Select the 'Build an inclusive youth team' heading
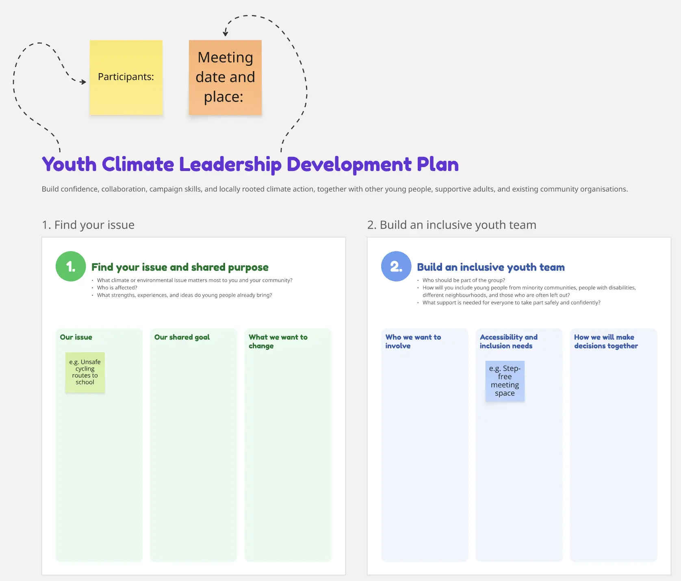Image resolution: width=681 pixels, height=581 pixels. pyautogui.click(x=491, y=267)
